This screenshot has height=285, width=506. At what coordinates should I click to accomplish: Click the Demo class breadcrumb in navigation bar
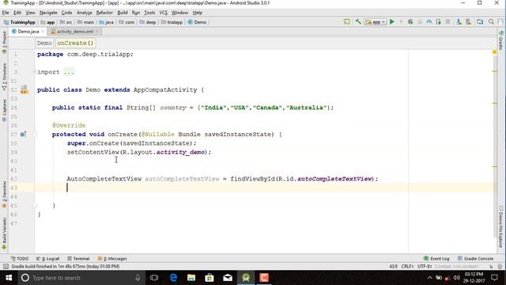[x=197, y=22]
